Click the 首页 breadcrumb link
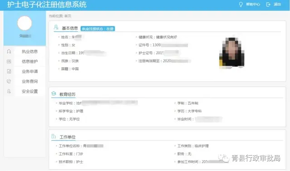Image resolution: width=290 pixels, height=171 pixels. [x=68, y=16]
